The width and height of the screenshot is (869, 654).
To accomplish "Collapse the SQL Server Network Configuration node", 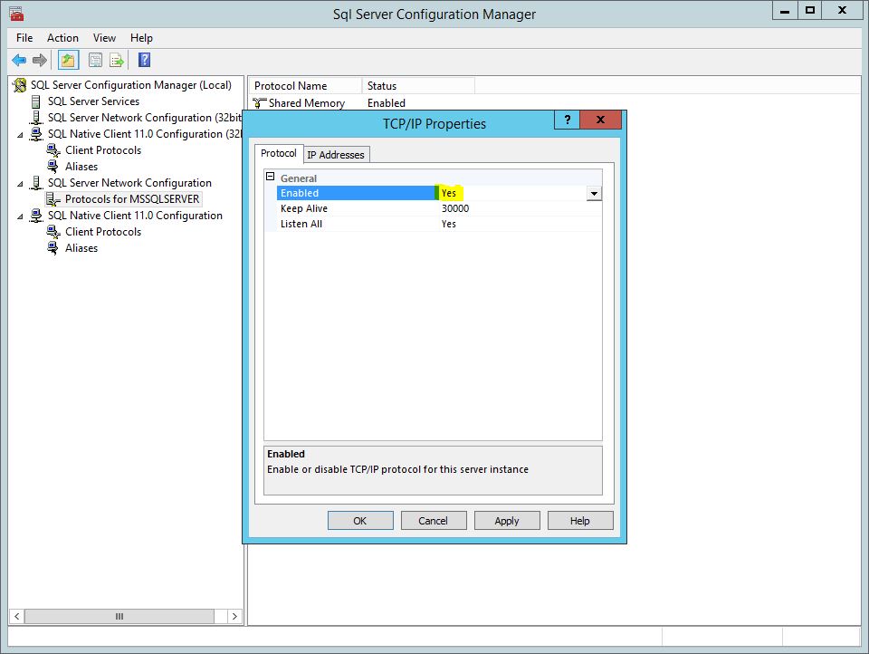I will (21, 184).
